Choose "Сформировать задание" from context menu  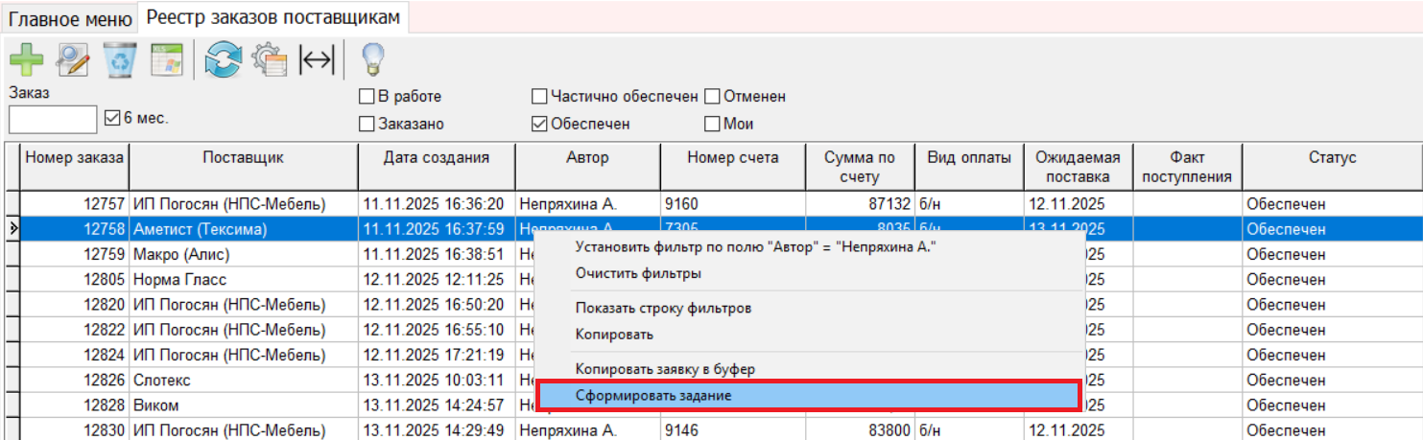652,395
